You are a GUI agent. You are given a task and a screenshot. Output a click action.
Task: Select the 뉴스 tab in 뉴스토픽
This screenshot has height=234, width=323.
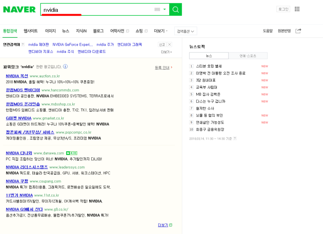pos(209,56)
